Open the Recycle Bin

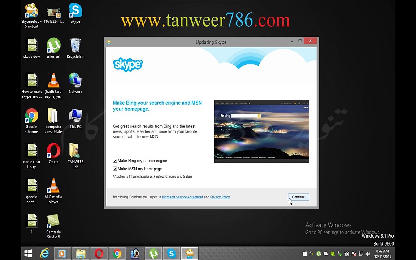pyautogui.click(x=75, y=48)
